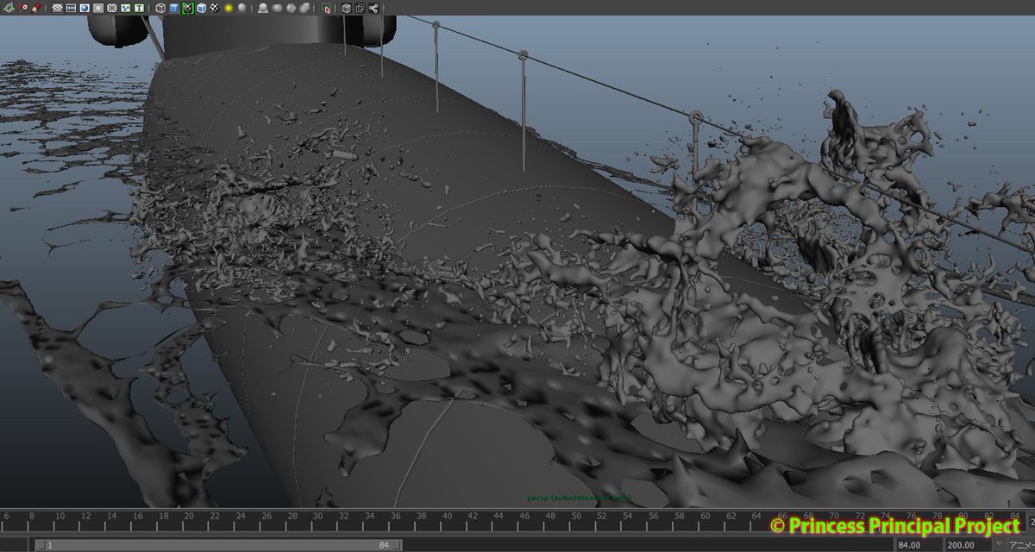
Task: Click the range slider end handle at 84
Action: (x=394, y=545)
